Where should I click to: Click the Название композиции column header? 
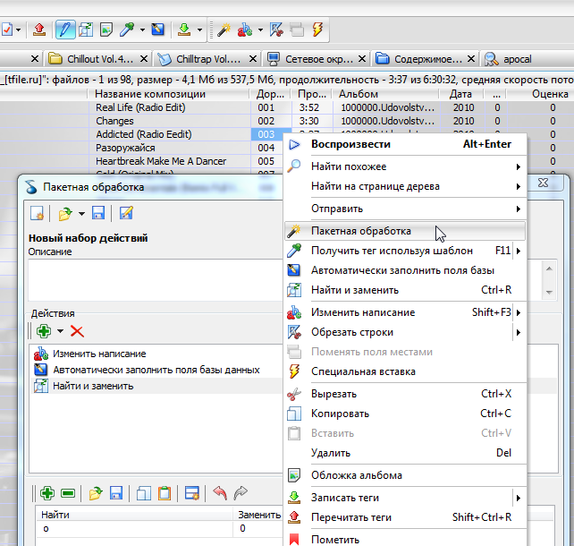click(x=144, y=94)
